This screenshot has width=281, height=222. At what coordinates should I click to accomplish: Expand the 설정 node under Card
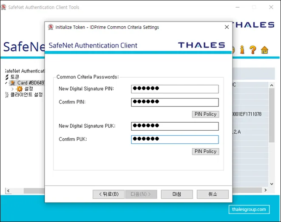pyautogui.click(x=12, y=89)
